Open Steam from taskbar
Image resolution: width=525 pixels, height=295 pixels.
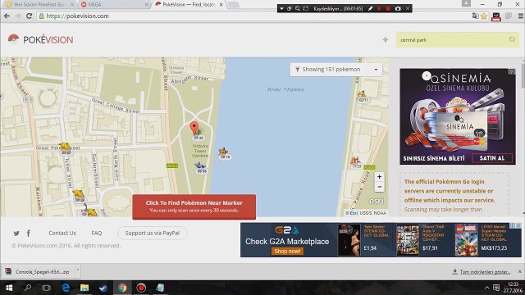103,288
